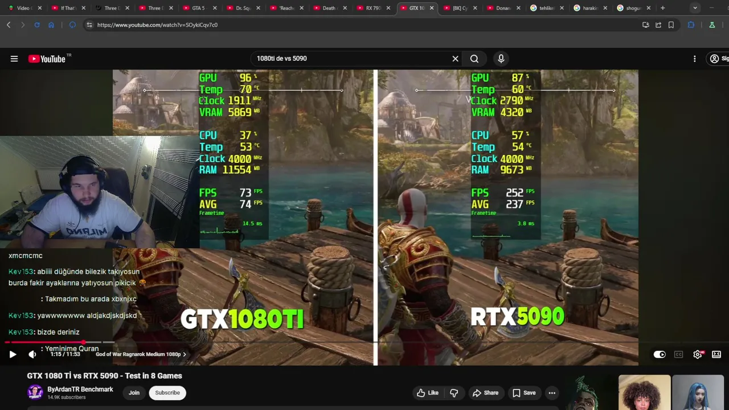Viewport: 729px width, 410px height.
Task: Open YouTube three-dot settings menu
Action: (x=694, y=59)
